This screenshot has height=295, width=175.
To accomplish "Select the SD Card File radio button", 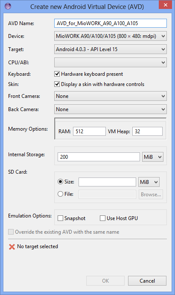I will click(60, 194).
